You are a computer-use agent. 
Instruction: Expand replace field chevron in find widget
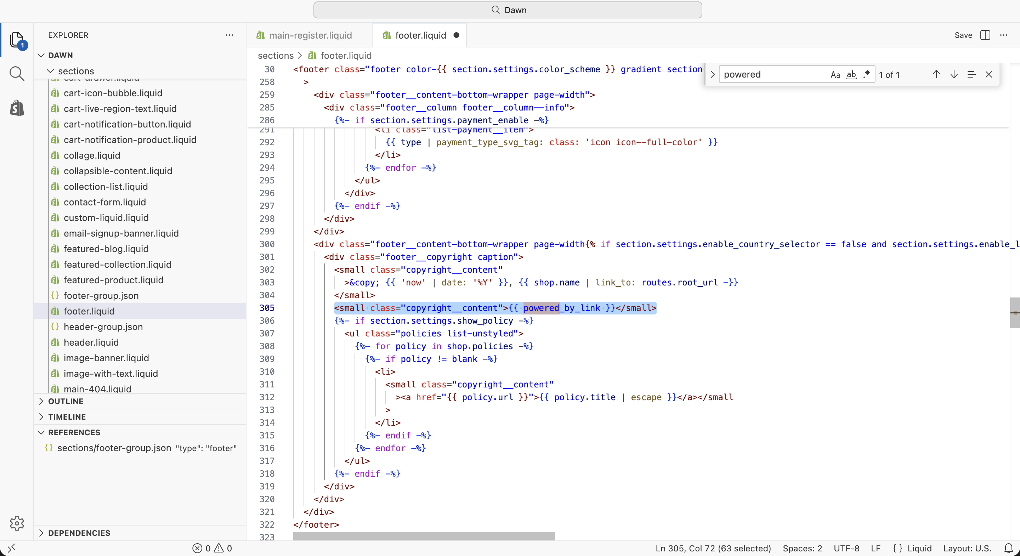(x=712, y=74)
